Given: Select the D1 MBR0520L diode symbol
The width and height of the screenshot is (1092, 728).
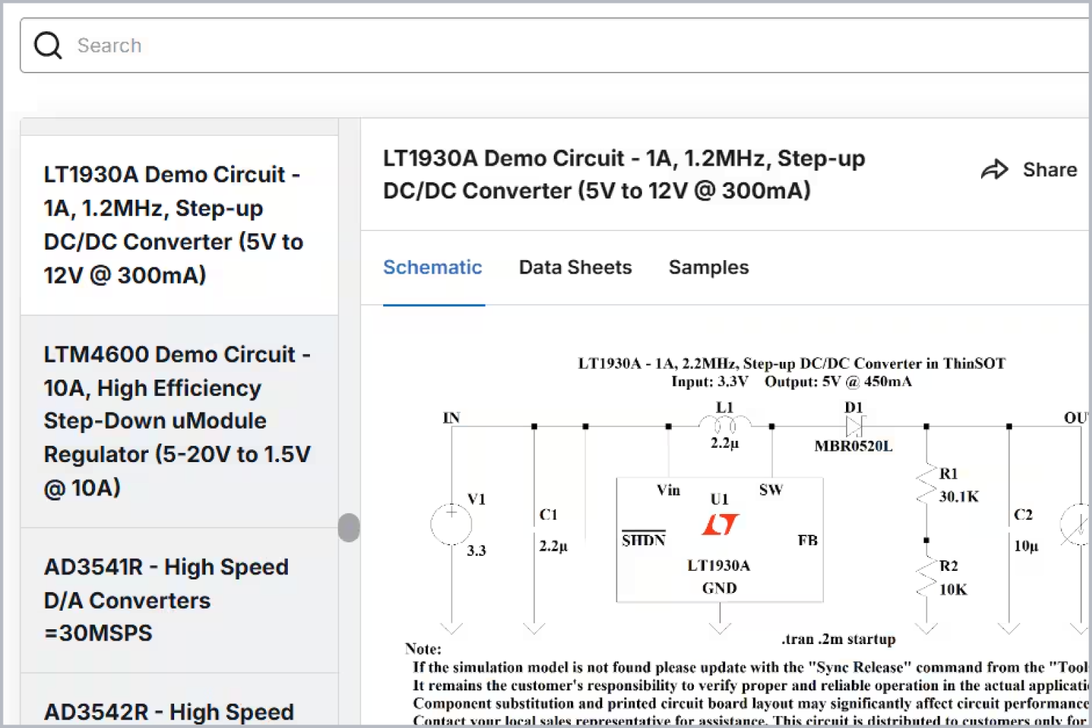Looking at the screenshot, I should [x=853, y=425].
